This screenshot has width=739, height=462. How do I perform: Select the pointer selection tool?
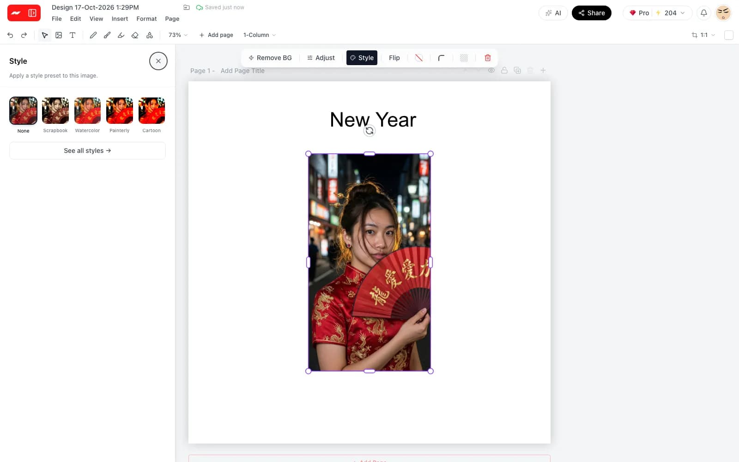45,35
